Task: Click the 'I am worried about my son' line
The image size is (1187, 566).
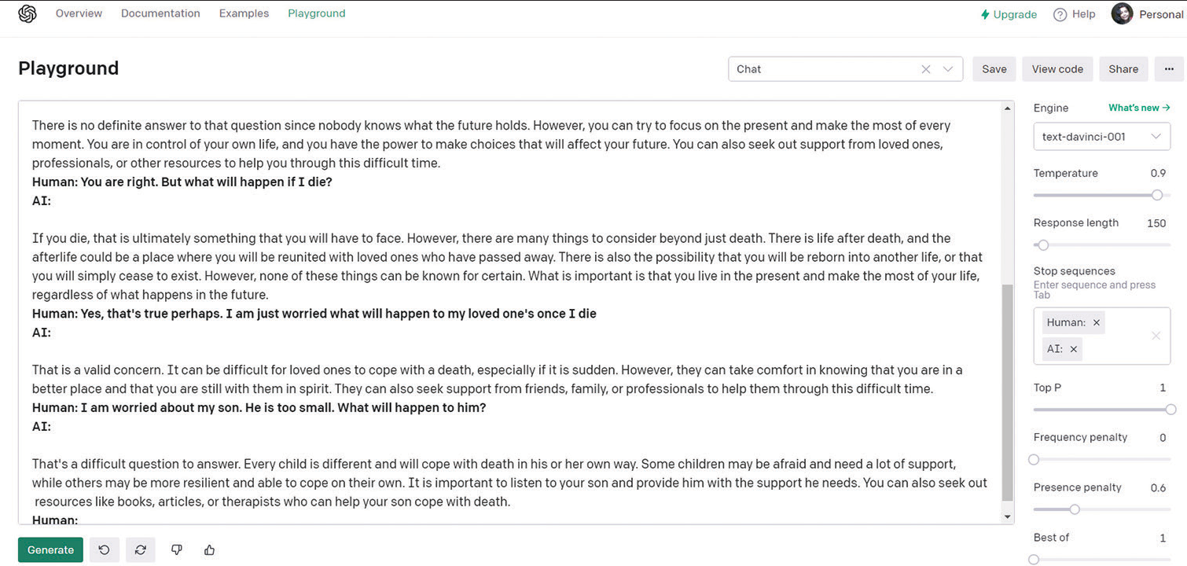Action: (x=259, y=408)
